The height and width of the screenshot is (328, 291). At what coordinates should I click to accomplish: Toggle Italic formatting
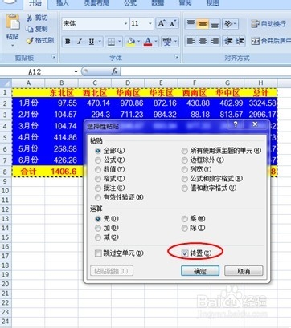[80, 42]
